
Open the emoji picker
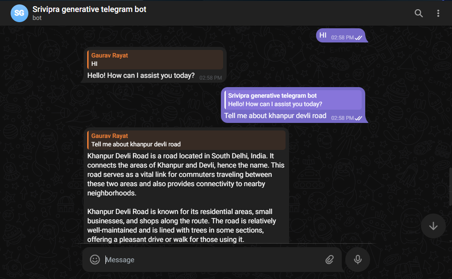95,260
